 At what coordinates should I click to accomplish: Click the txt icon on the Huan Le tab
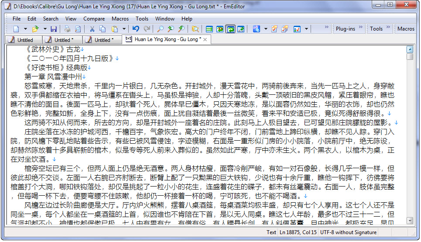[128, 39]
